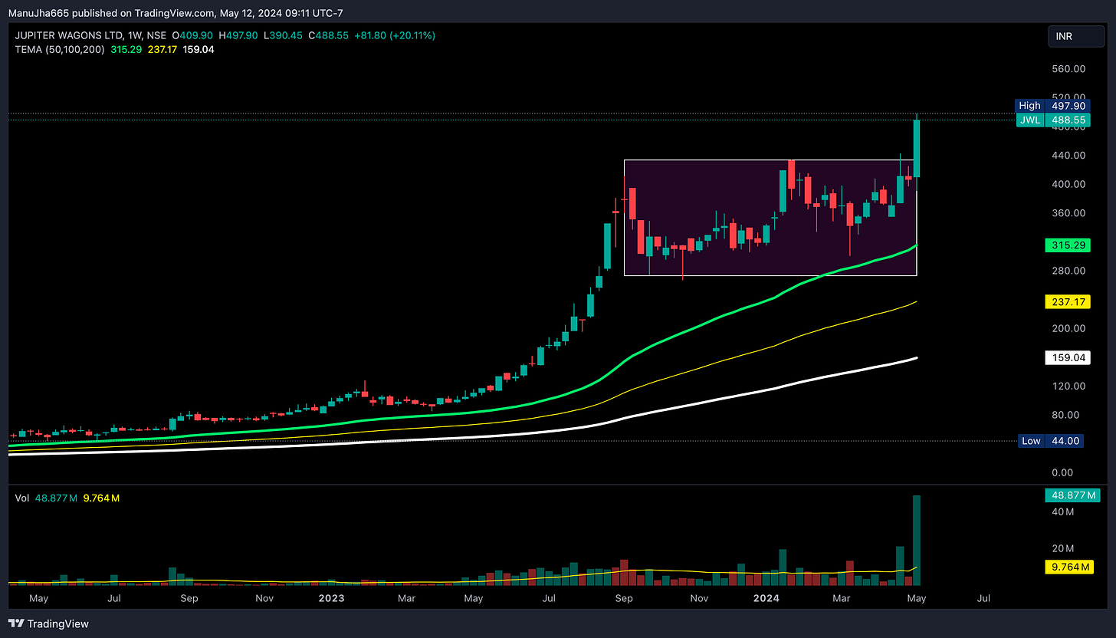Image resolution: width=1116 pixels, height=638 pixels.
Task: Click the yellow 9.764 M volume average in the legend
Action: (x=100, y=498)
